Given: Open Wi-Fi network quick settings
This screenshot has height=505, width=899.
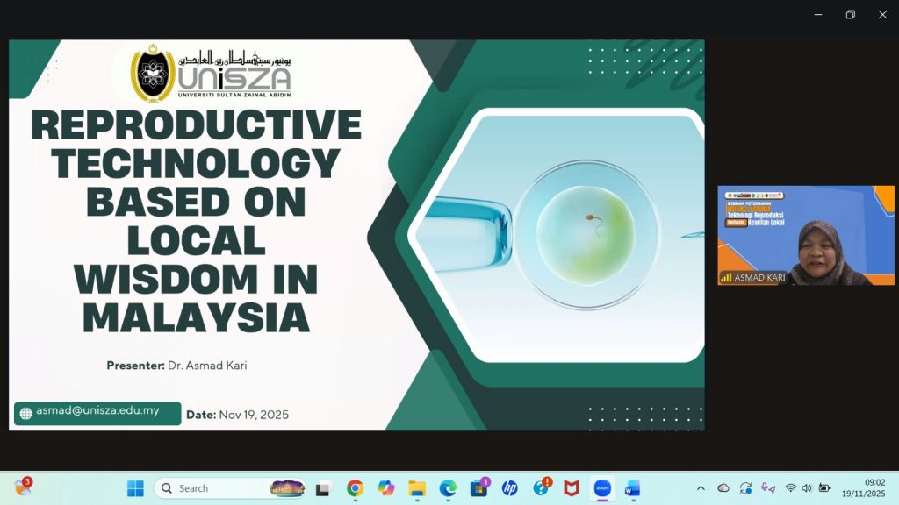Looking at the screenshot, I should coord(790,488).
